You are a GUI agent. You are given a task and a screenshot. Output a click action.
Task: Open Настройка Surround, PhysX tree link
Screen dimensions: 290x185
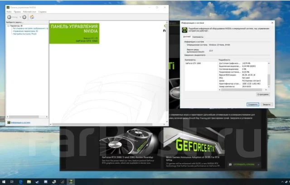point(24,34)
